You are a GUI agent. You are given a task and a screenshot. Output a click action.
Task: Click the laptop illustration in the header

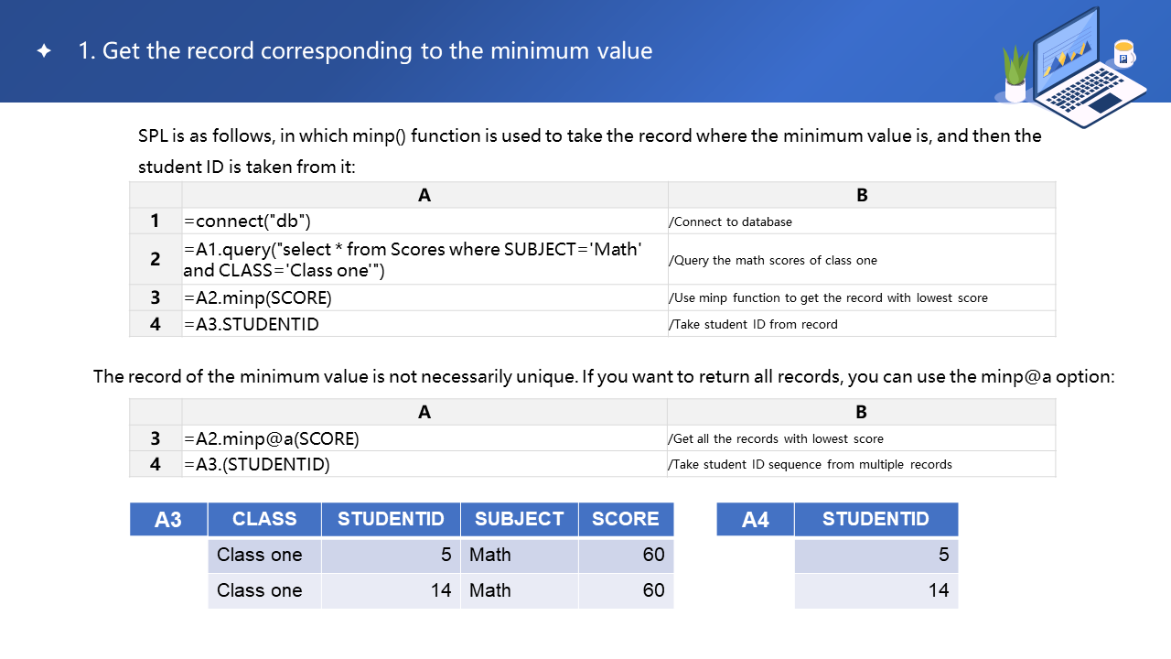(x=1075, y=69)
